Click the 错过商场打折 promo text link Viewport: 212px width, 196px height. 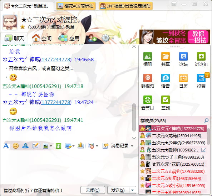pyautogui.click(x=33, y=190)
